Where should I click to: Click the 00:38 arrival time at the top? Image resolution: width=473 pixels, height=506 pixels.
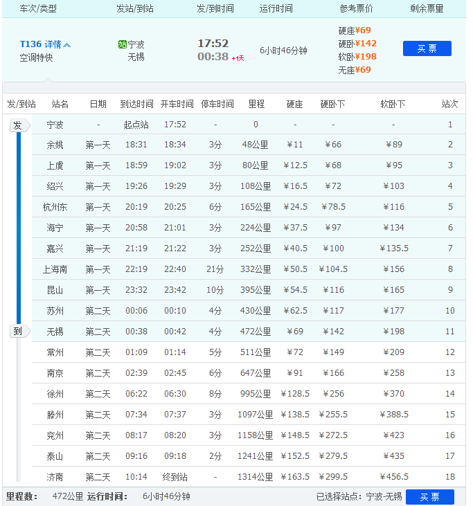pos(213,57)
